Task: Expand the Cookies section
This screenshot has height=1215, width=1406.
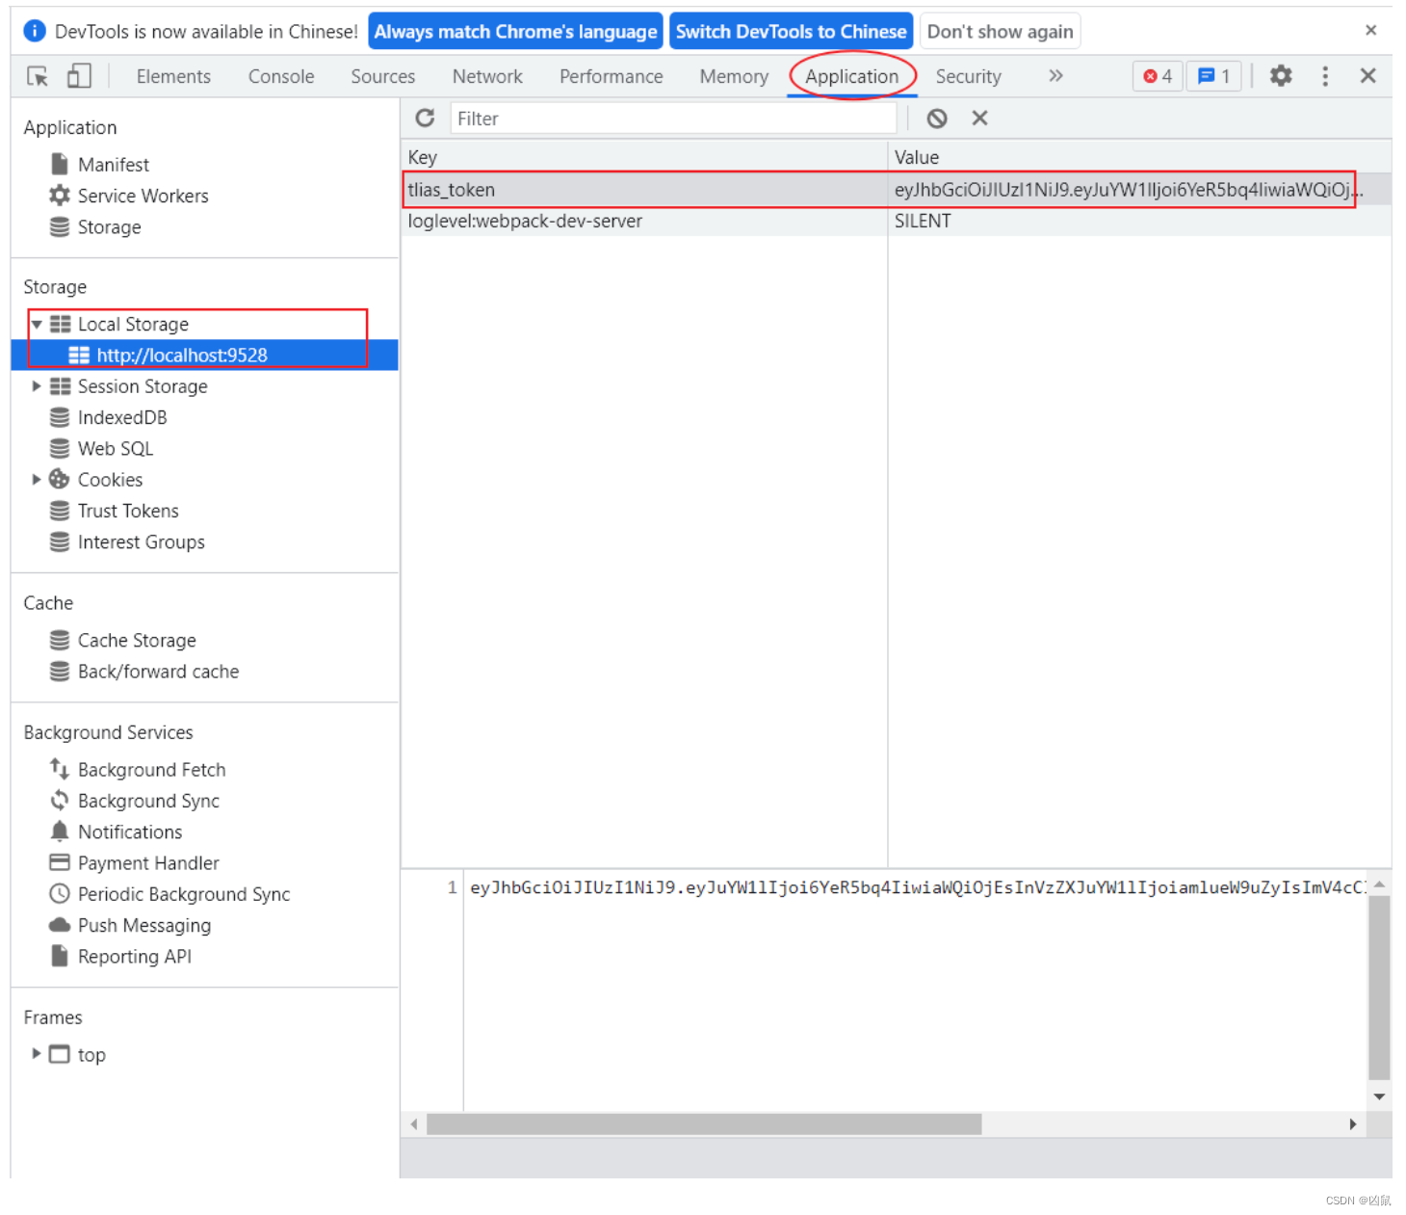Action: point(36,479)
